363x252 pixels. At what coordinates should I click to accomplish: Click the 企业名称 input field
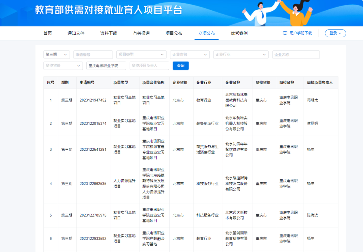click(x=296, y=55)
